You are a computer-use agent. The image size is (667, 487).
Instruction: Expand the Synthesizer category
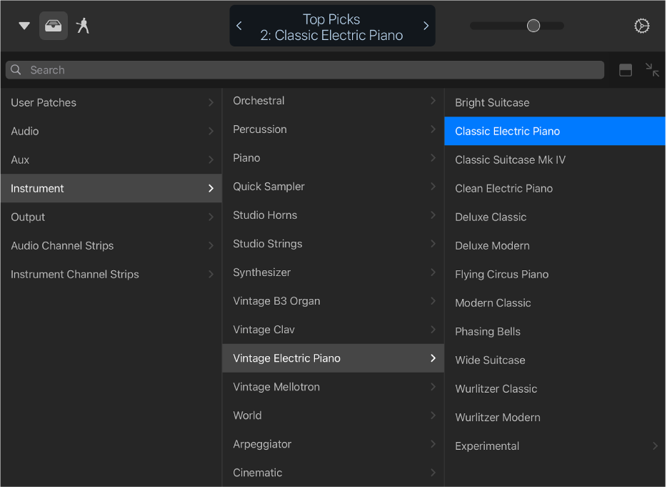pyautogui.click(x=333, y=272)
